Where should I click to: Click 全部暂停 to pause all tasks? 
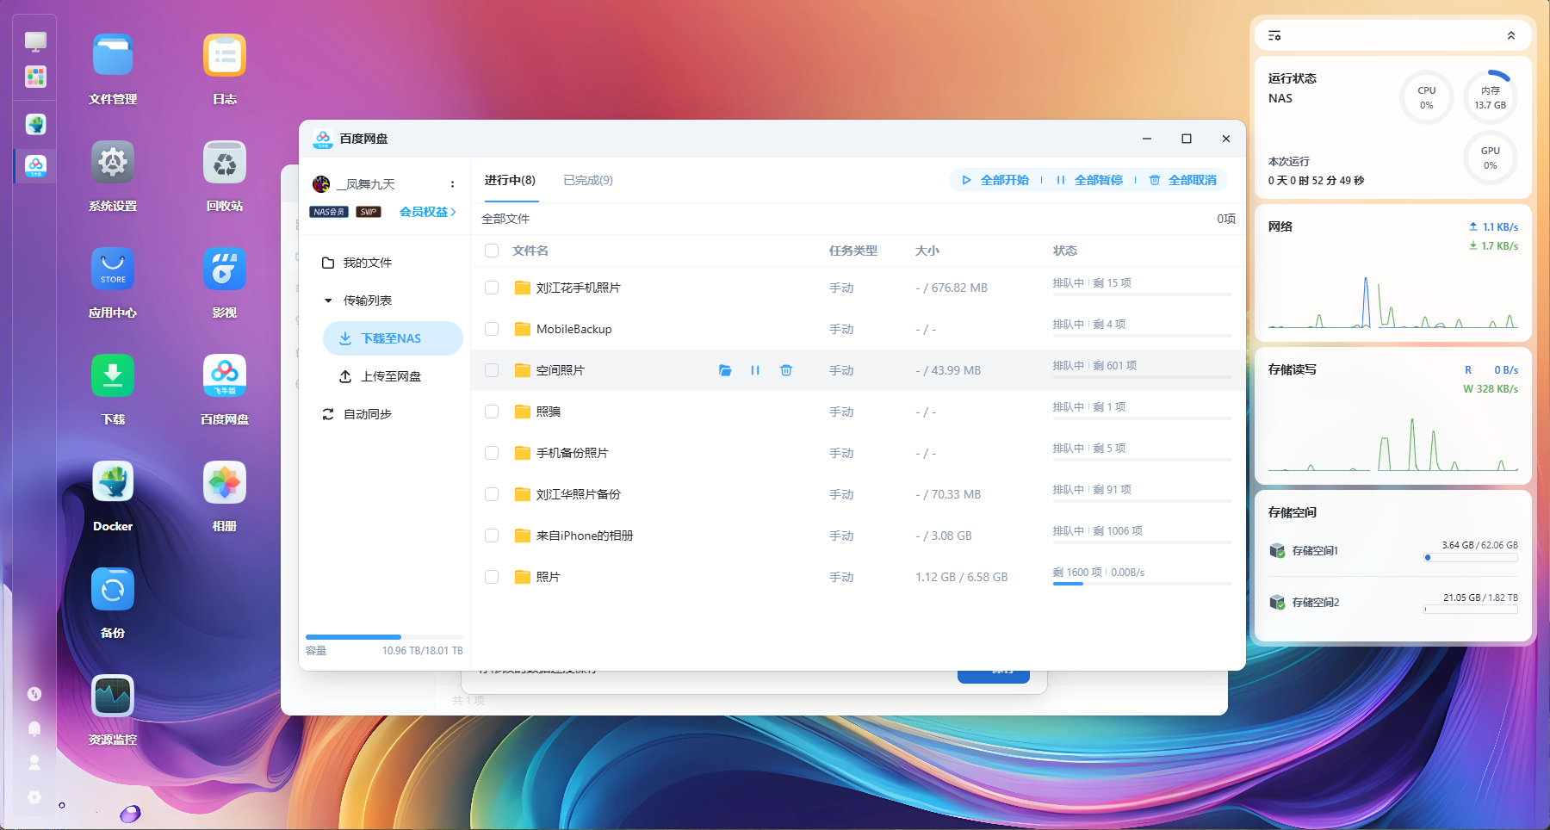click(x=1088, y=180)
